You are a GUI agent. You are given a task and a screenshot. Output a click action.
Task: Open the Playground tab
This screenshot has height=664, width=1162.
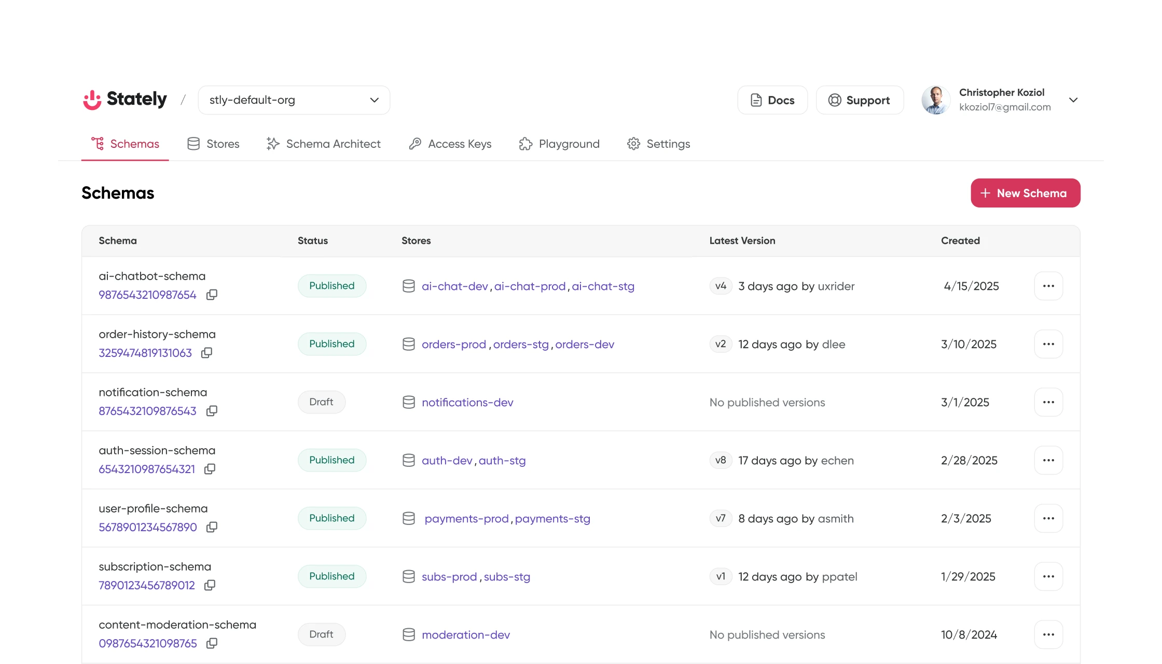(559, 144)
